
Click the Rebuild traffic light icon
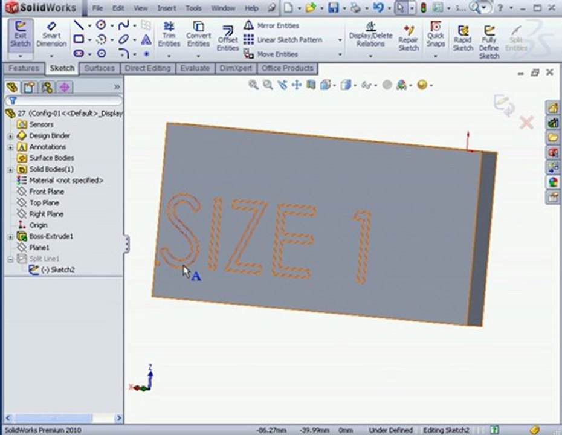(x=423, y=7)
